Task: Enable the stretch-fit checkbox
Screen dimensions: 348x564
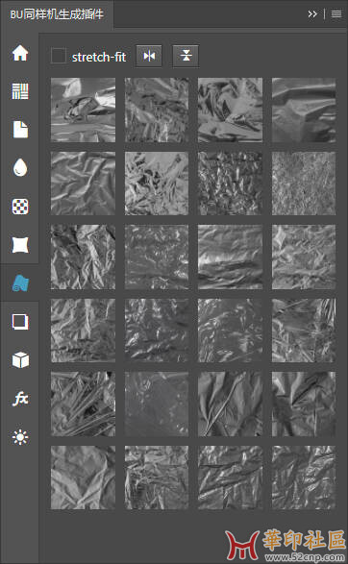Action: pos(59,56)
